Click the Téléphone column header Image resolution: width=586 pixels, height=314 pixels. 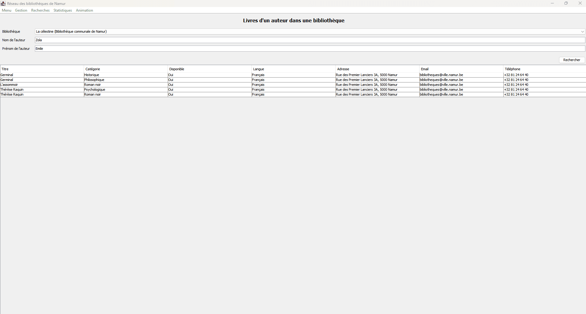pos(545,69)
